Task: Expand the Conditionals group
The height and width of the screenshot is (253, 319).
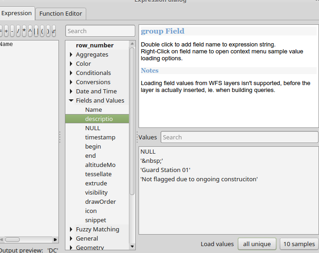Action: [71, 73]
